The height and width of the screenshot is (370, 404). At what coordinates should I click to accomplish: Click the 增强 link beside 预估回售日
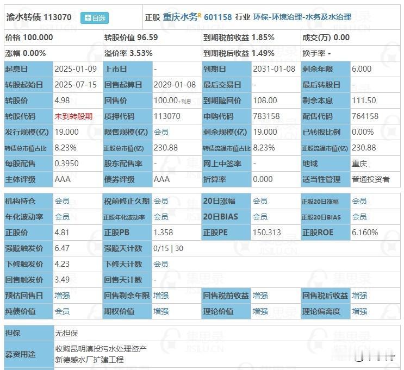62,296
